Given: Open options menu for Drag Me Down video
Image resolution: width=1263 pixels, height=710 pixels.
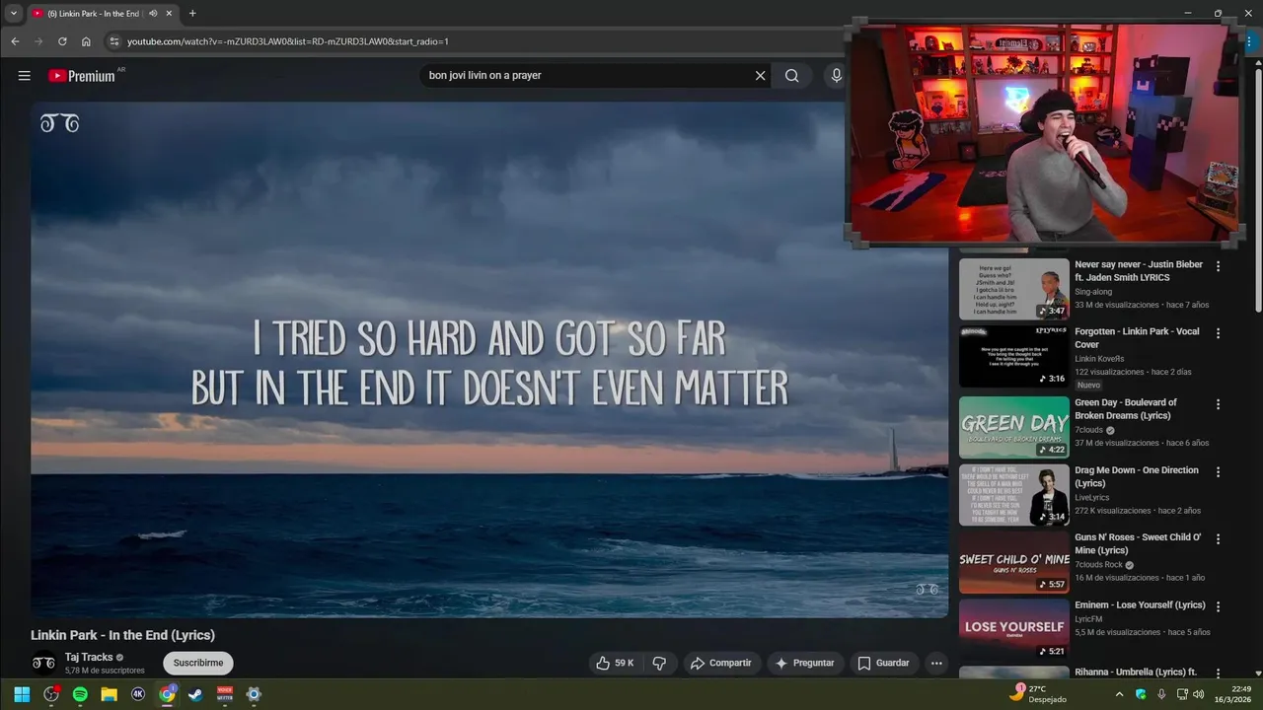Looking at the screenshot, I should [1218, 472].
